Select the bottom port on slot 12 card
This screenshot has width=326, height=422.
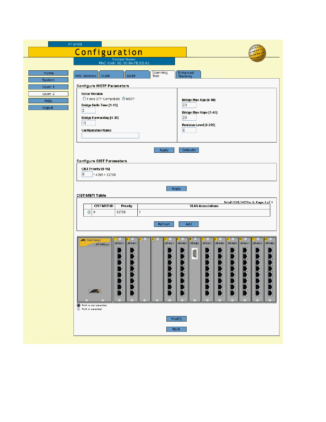270,293
